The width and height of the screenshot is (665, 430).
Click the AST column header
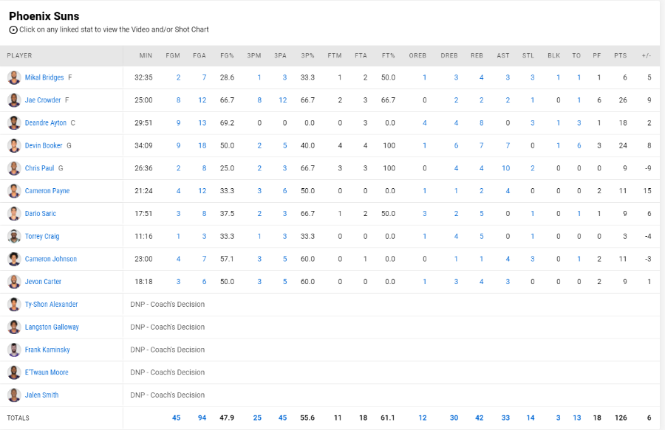coord(503,55)
